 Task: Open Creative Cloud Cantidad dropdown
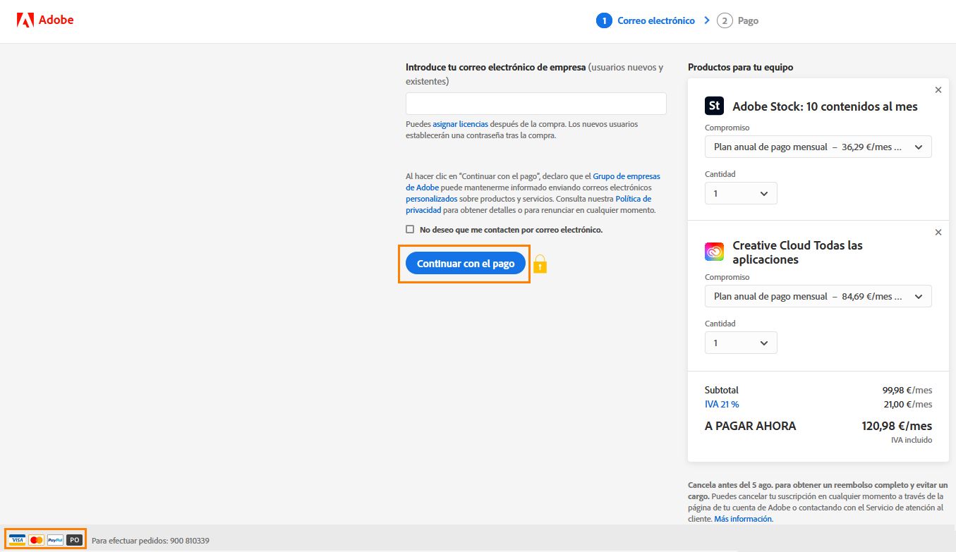[x=741, y=343]
